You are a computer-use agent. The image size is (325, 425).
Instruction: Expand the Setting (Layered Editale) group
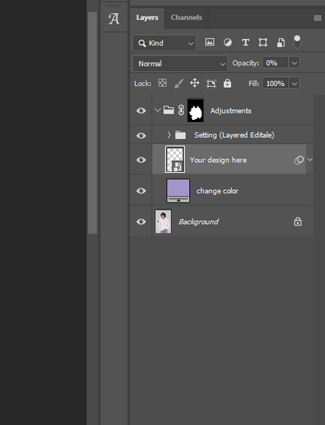169,135
